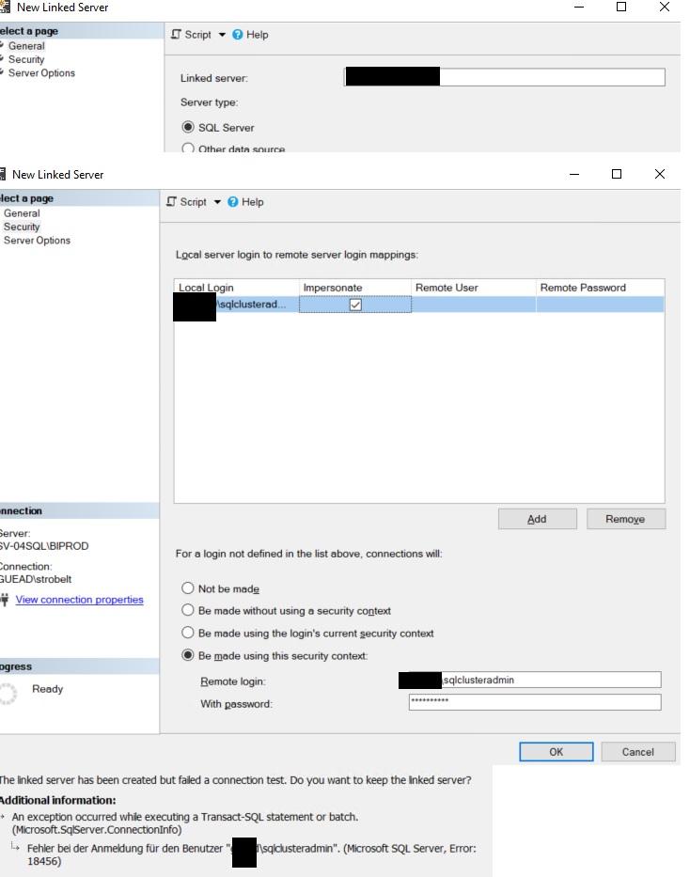Viewport: 690px width, 877px height.
Task: Select Server Options page in lower window
Action: pyautogui.click(x=37, y=240)
